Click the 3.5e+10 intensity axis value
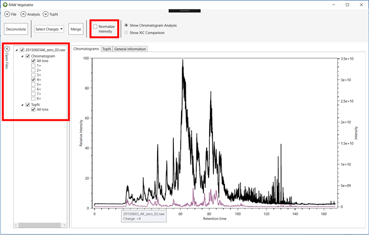Image resolution: width=369 pixels, height=235 pixels. pos(347,59)
